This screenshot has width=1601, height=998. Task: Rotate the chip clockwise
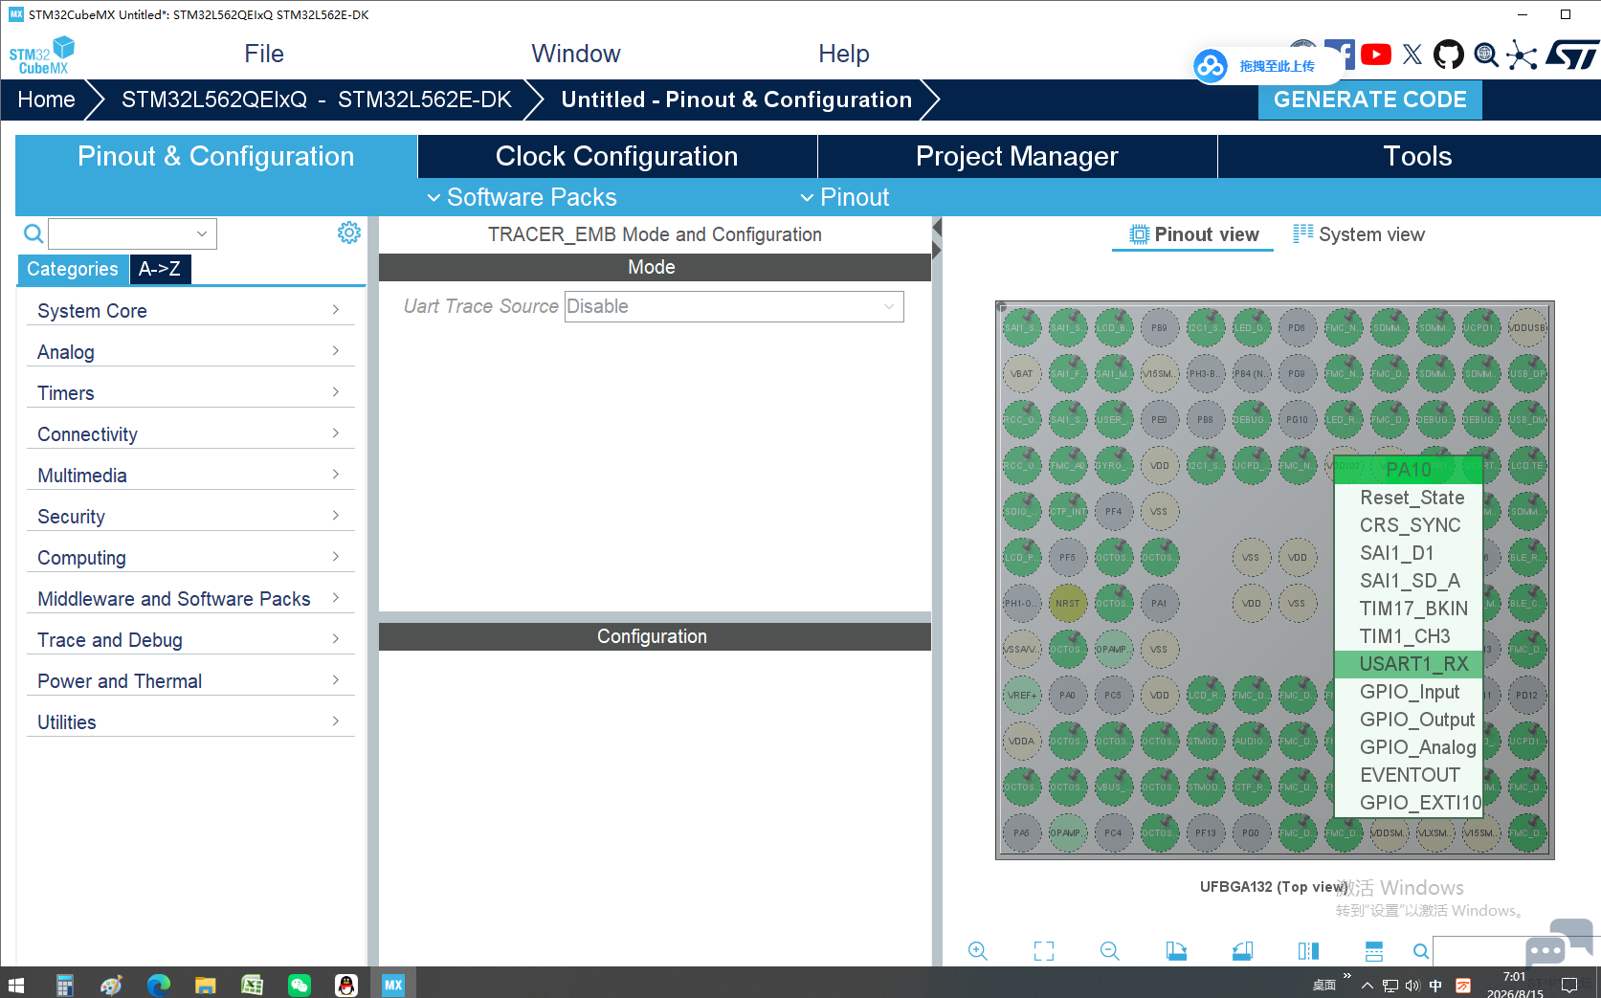click(1176, 950)
